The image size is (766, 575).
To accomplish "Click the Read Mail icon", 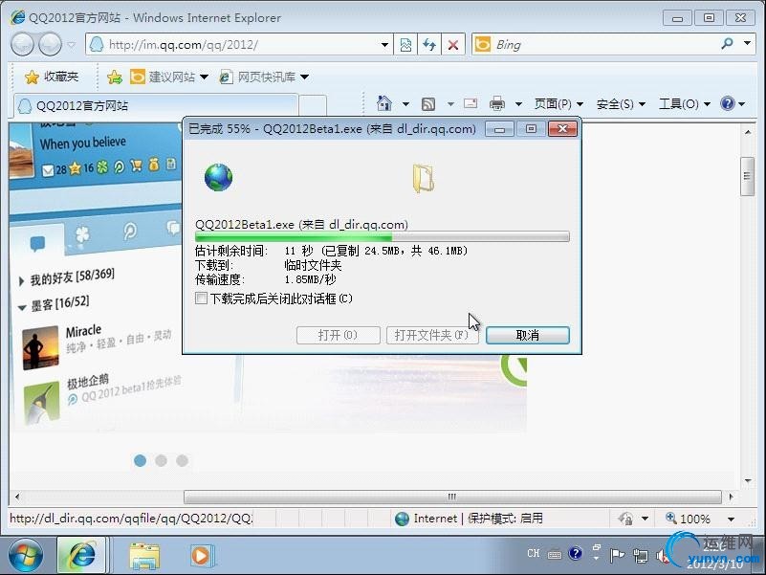I will pos(471,103).
